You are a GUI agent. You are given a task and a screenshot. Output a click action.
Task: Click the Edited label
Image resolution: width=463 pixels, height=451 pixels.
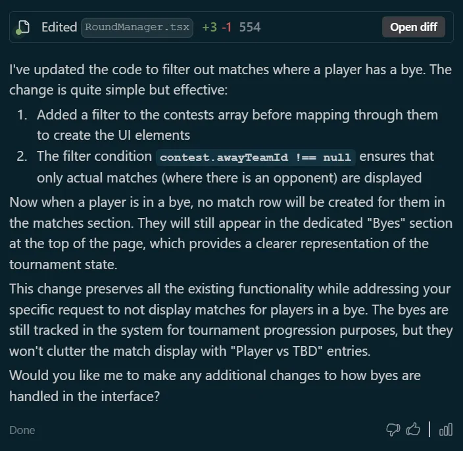(x=59, y=28)
